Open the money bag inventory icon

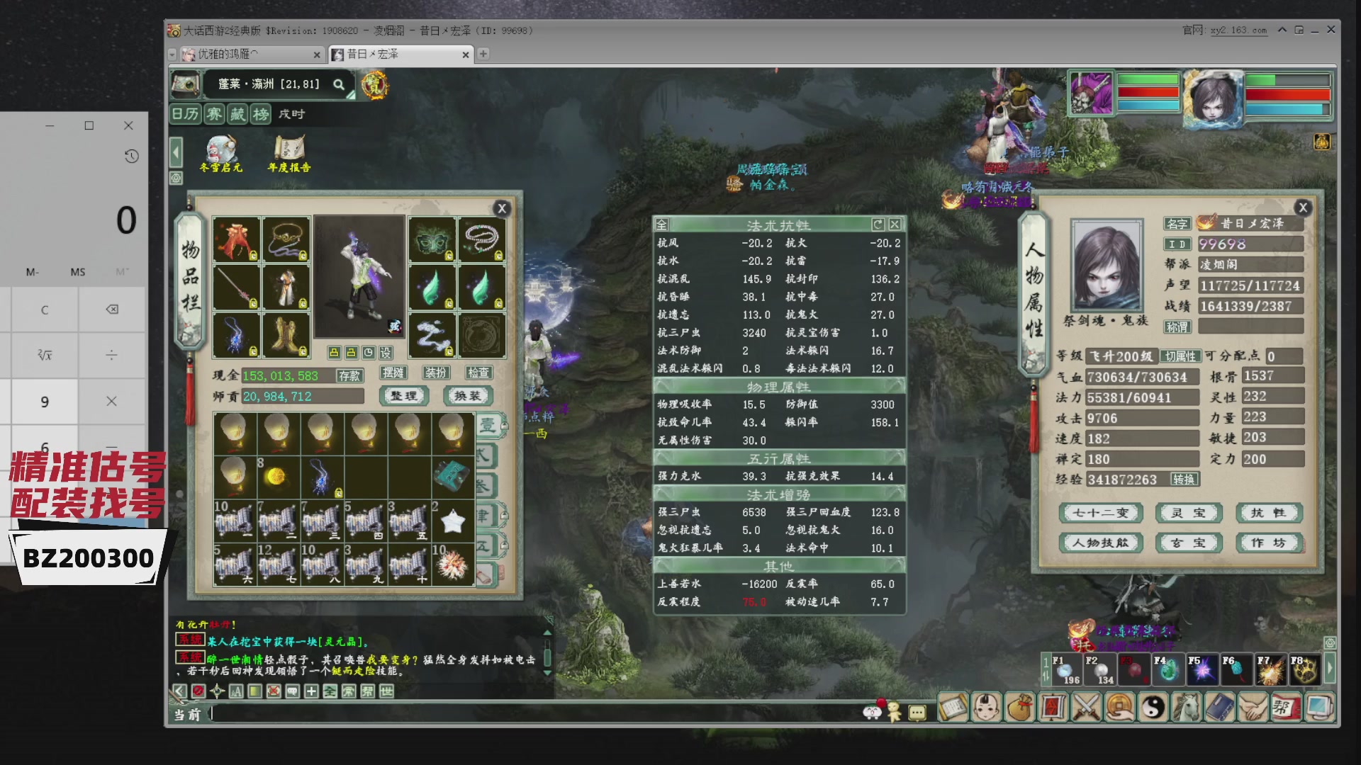[1019, 707]
